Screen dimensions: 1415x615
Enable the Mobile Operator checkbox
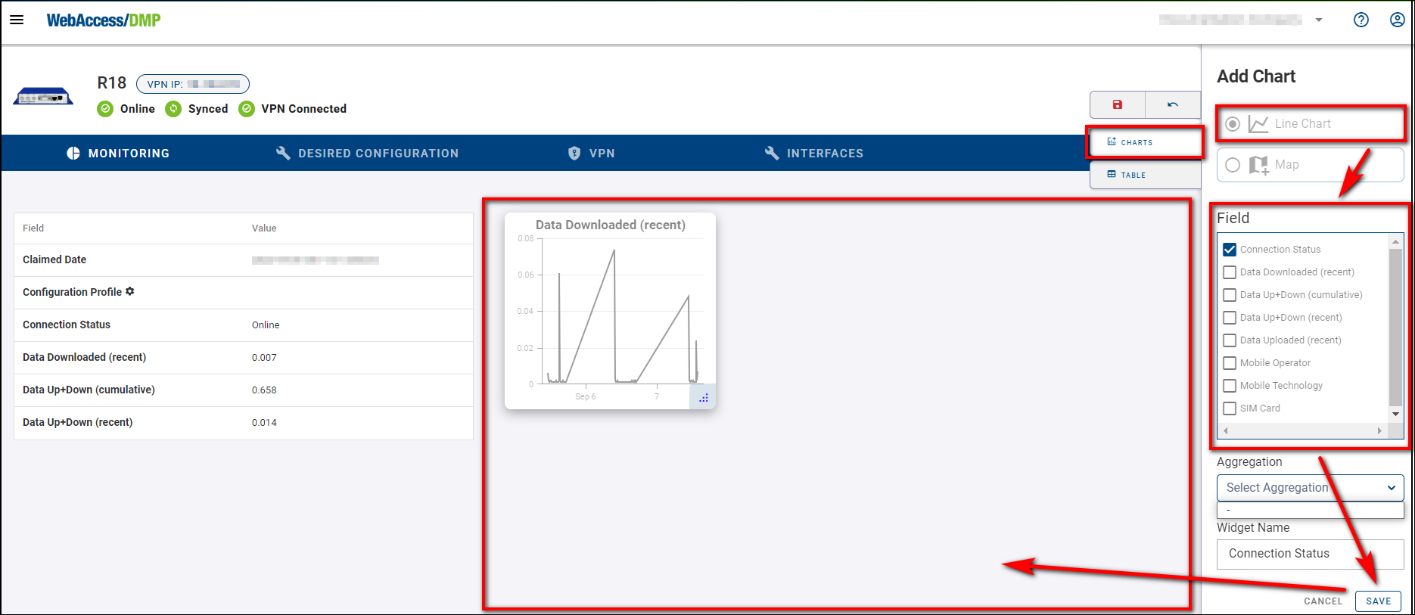[1230, 363]
